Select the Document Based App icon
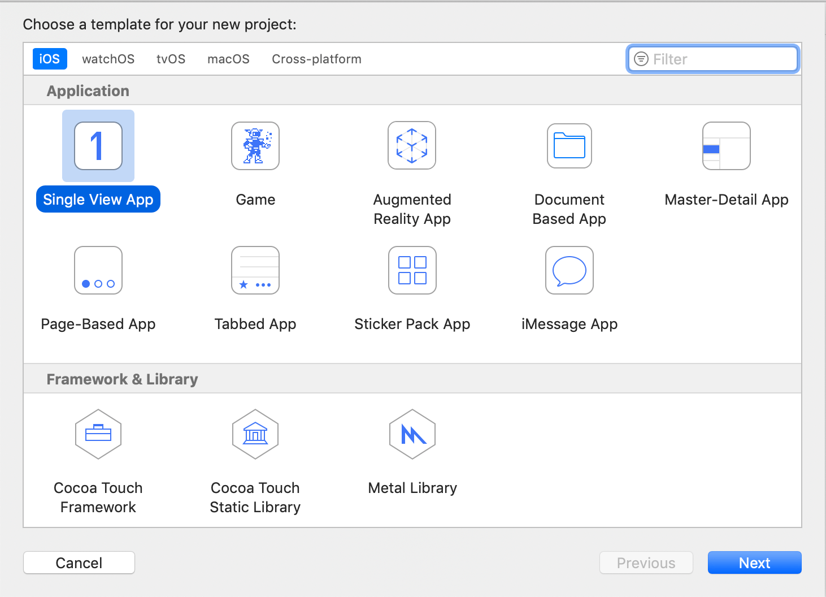 tap(569, 146)
